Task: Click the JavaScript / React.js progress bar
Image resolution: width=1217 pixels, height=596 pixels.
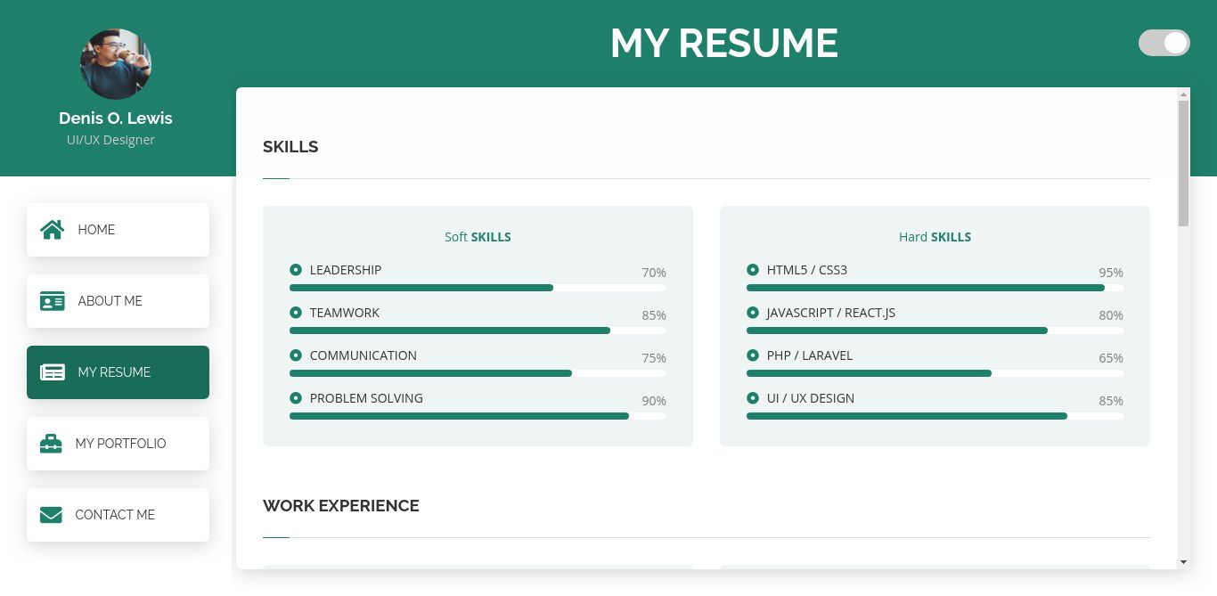Action: [x=935, y=331]
